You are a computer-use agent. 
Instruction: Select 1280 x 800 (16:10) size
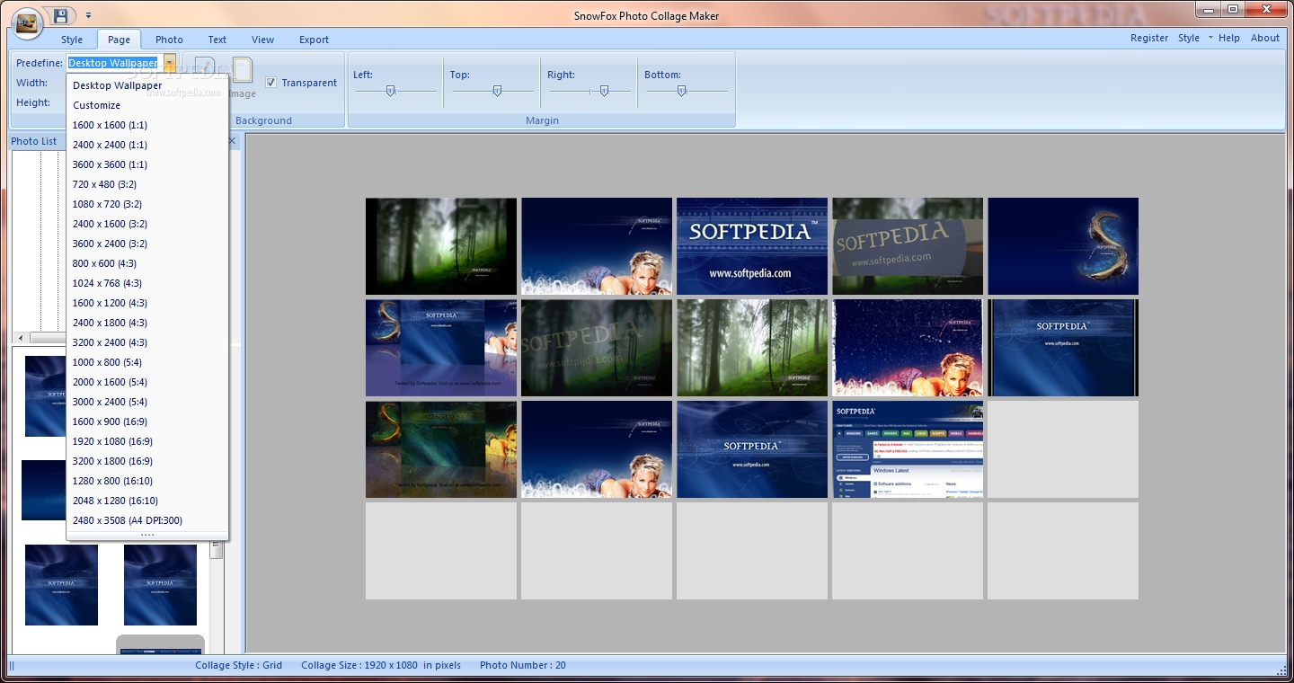147,481
